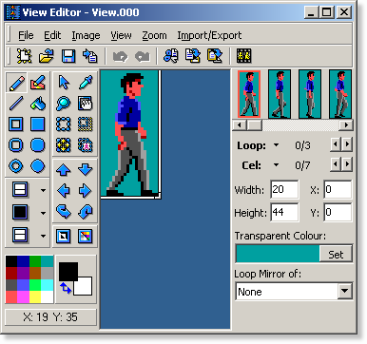Screen dimensions: 367x344
Task: Go to the previous cel with left stepper
Action: point(336,164)
